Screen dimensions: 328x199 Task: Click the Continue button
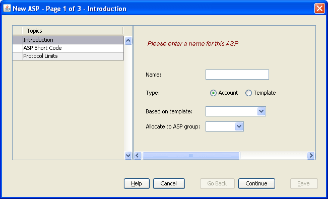click(x=256, y=183)
